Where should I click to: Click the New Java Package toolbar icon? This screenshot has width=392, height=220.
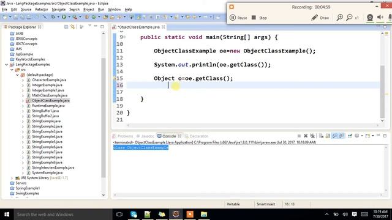87,17
